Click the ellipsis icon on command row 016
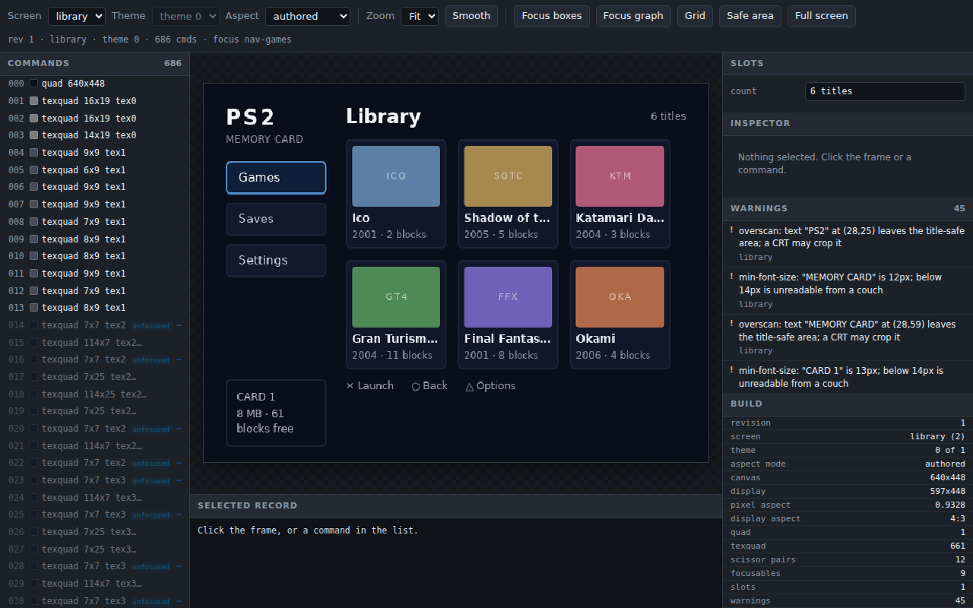Image resolution: width=973 pixels, height=608 pixels. click(x=179, y=359)
